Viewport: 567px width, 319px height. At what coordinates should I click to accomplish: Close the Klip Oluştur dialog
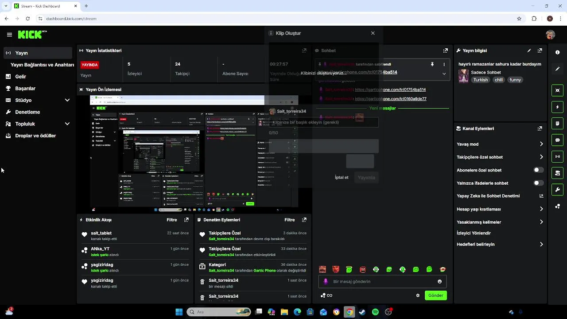(373, 33)
